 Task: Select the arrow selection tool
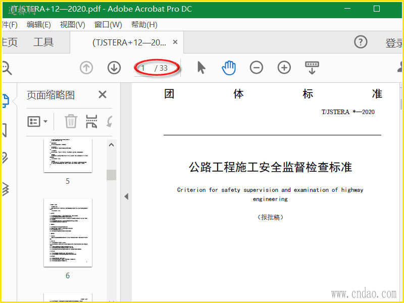click(201, 68)
